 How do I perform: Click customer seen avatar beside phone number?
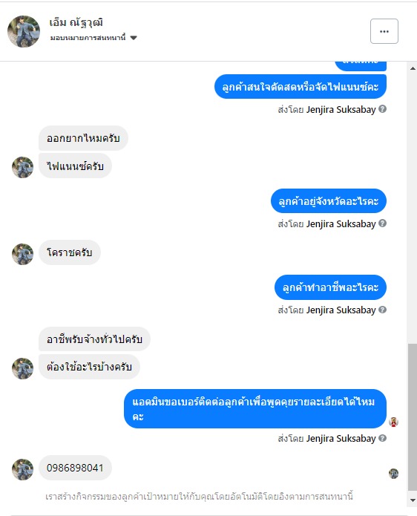394,474
